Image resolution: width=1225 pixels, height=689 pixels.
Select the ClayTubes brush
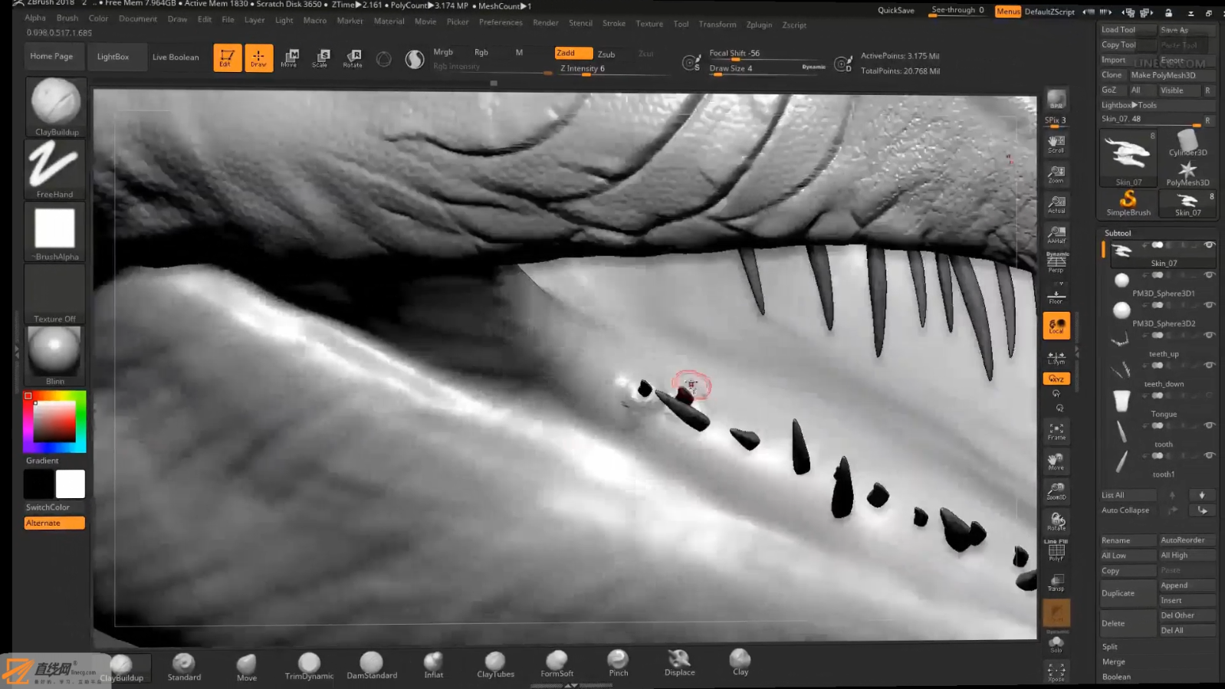coord(495,664)
